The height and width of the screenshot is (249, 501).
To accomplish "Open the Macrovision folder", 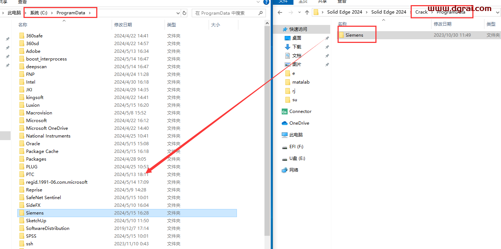I will point(39,113).
